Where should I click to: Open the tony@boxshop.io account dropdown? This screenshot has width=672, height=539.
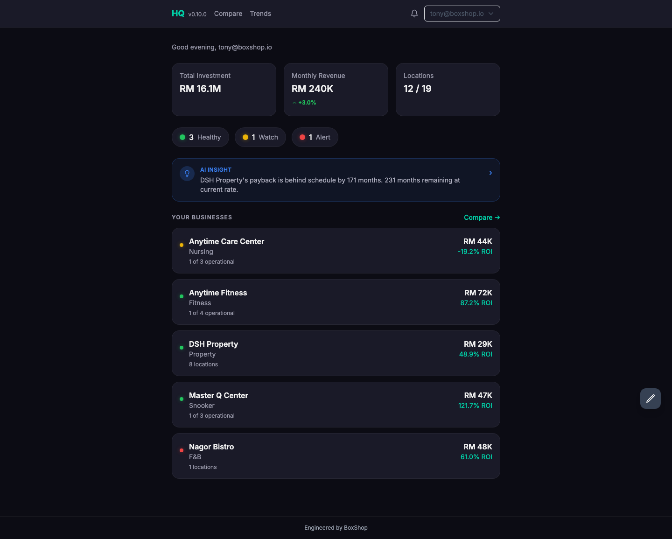462,14
